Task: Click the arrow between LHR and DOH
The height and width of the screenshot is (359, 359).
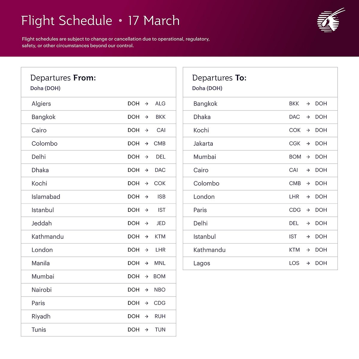Action: 308,197
